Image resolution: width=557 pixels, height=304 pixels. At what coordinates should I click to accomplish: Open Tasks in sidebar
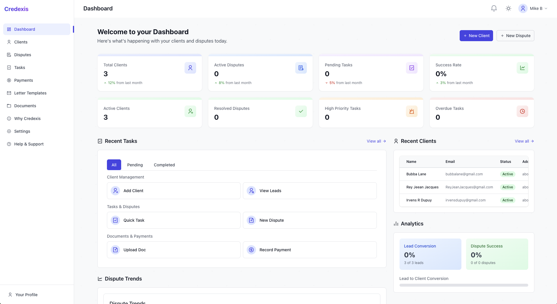[x=37, y=68]
